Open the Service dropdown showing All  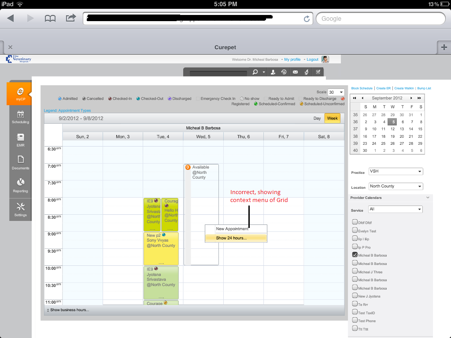point(395,209)
